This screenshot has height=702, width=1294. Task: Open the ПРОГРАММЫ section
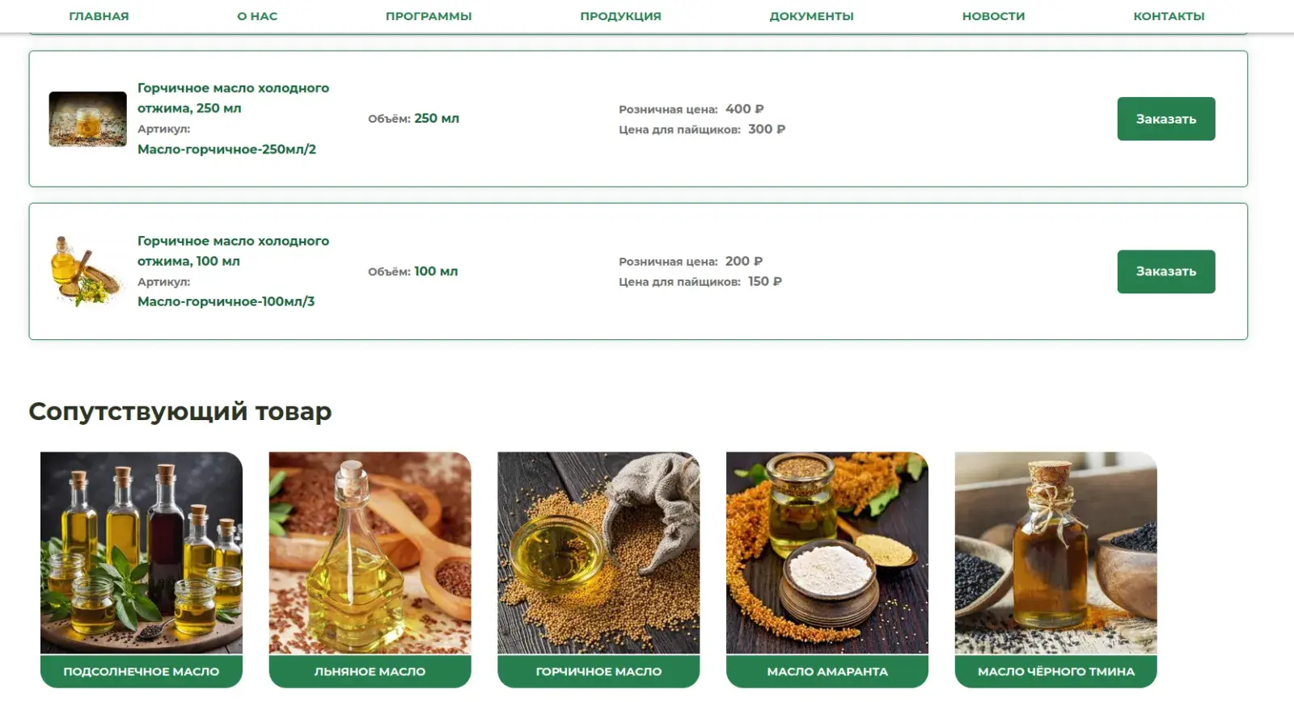pyautogui.click(x=429, y=16)
